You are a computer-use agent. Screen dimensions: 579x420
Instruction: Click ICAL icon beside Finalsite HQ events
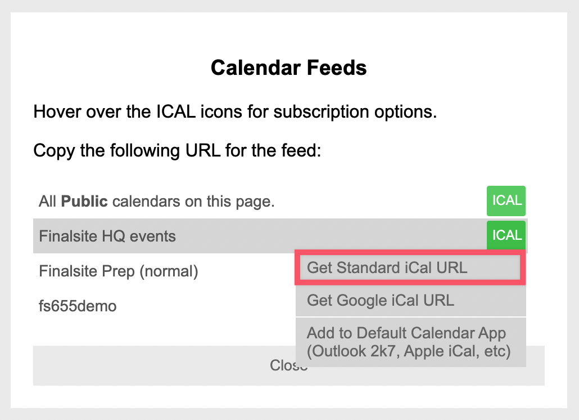(506, 235)
